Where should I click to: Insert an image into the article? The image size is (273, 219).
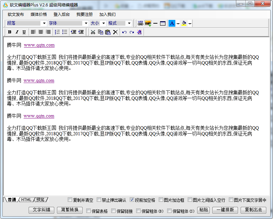(148, 23)
